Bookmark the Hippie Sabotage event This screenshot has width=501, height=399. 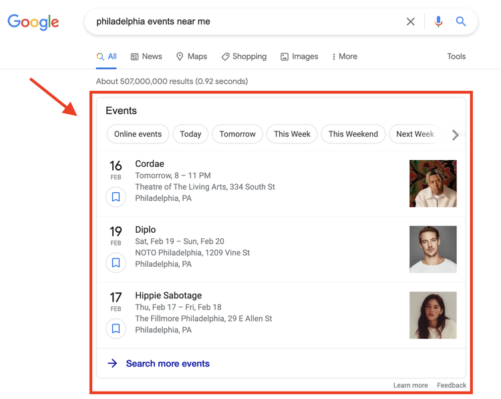pyautogui.click(x=116, y=328)
